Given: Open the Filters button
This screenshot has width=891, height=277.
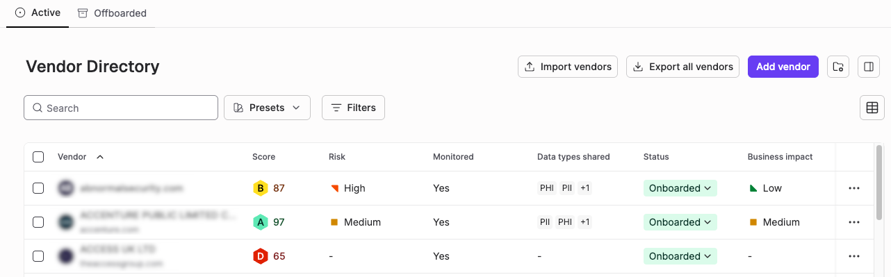Looking at the screenshot, I should point(353,108).
